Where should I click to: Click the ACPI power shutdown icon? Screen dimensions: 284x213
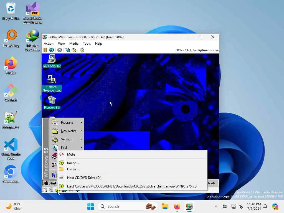60,50
